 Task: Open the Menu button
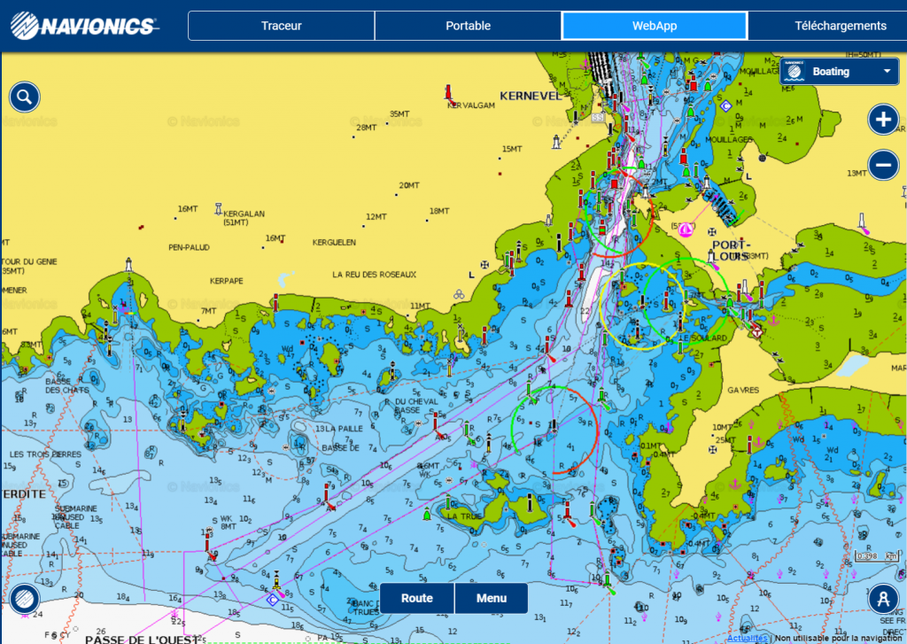click(x=492, y=598)
